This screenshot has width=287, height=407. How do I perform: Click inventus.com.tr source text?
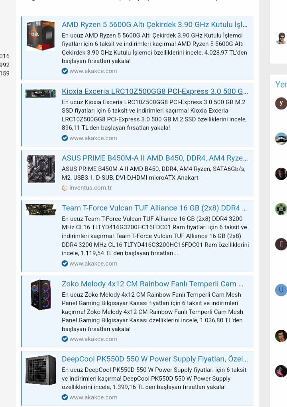pyautogui.click(x=90, y=188)
